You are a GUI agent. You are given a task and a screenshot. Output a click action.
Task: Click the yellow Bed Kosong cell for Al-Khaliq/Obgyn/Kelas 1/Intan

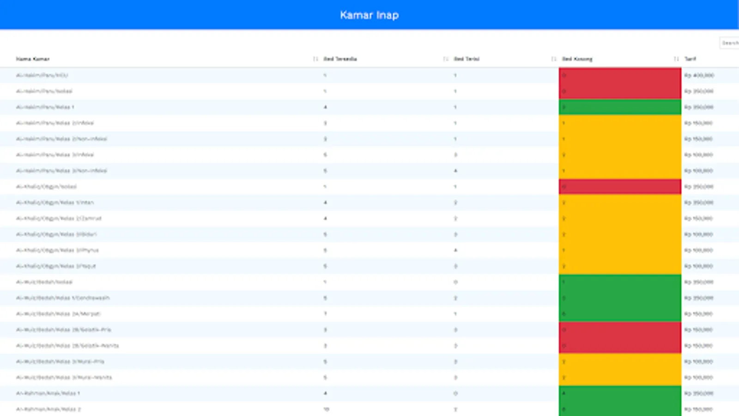(620, 202)
